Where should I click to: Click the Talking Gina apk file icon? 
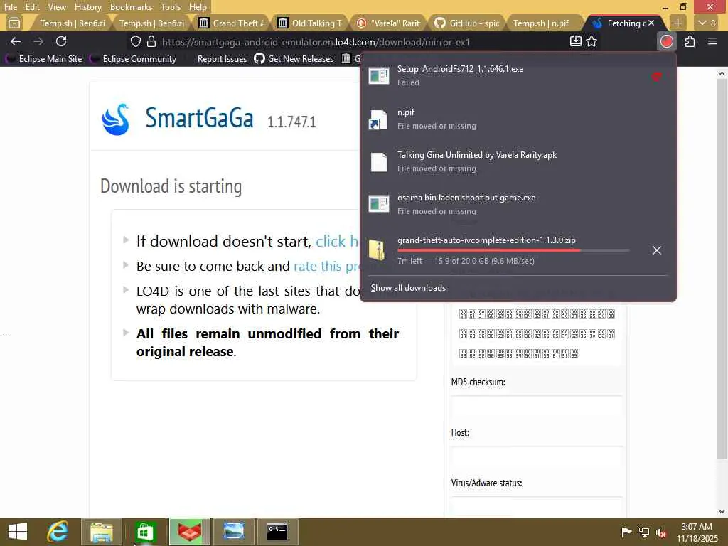[378, 162]
